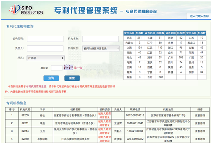The image size is (212, 144).
Task: Open 查看详细 for 常州市维益专利事务所
Action: tap(200, 123)
